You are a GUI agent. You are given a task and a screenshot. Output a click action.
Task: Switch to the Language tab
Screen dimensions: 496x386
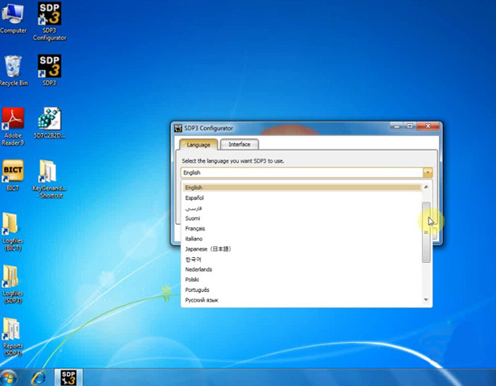(198, 145)
